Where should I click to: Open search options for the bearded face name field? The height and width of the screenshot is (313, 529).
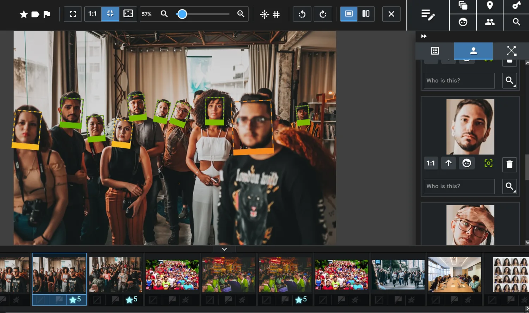pyautogui.click(x=510, y=186)
